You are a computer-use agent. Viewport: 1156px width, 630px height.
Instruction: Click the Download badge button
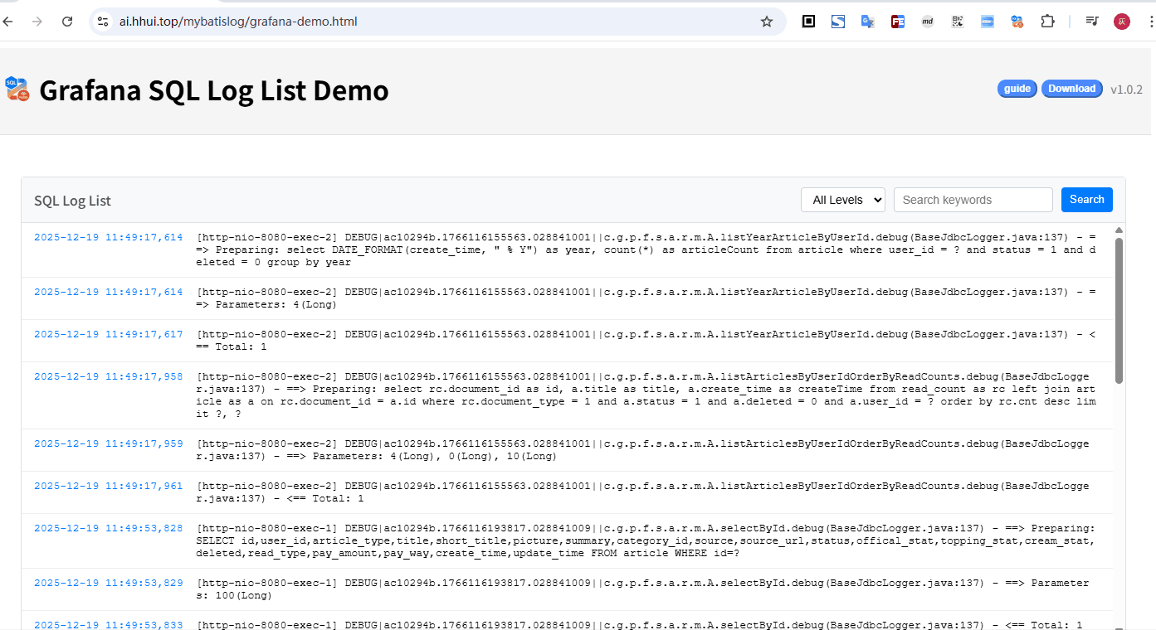1071,89
